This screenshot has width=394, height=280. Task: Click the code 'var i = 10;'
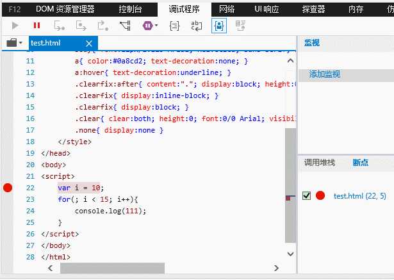click(x=81, y=188)
